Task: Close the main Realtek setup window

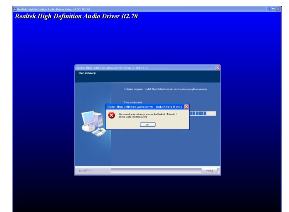Action: pyautogui.click(x=278, y=9)
